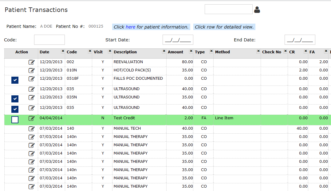Uncheck the FALLS POC DOCUMENTED checkbox
This screenshot has width=331, height=191.
[x=15, y=80]
